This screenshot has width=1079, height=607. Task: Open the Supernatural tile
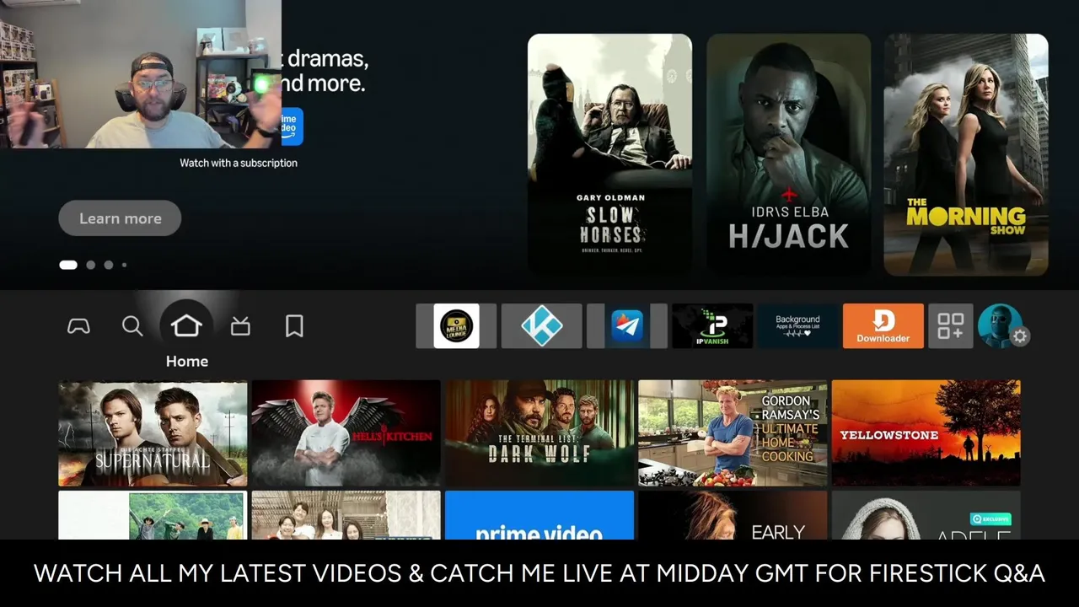[x=153, y=433]
